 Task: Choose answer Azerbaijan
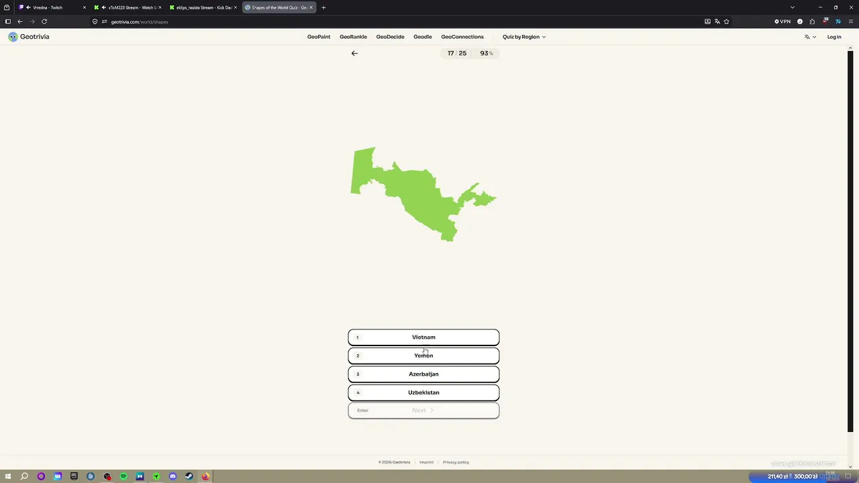pos(423,374)
